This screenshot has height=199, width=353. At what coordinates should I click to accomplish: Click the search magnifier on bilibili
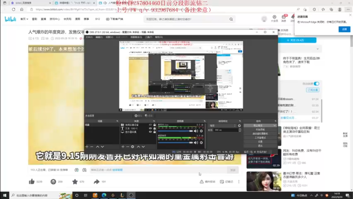point(231,19)
